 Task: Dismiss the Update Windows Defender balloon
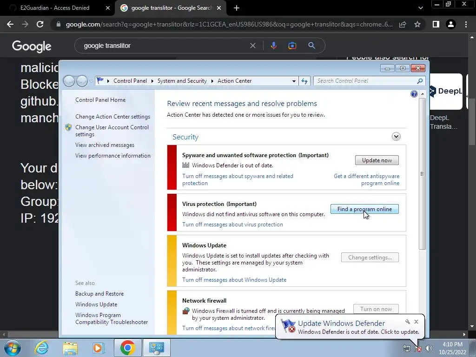[x=416, y=322]
